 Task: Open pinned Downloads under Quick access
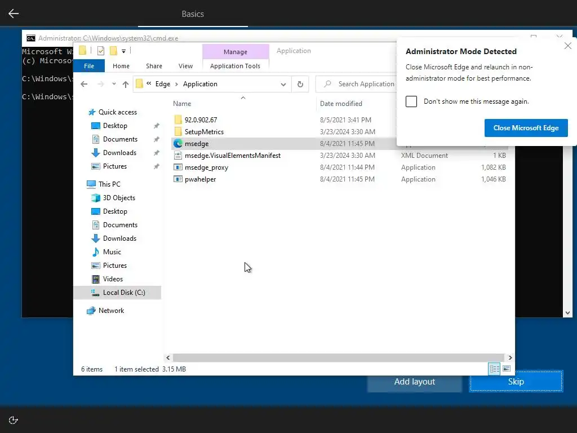[x=119, y=153]
